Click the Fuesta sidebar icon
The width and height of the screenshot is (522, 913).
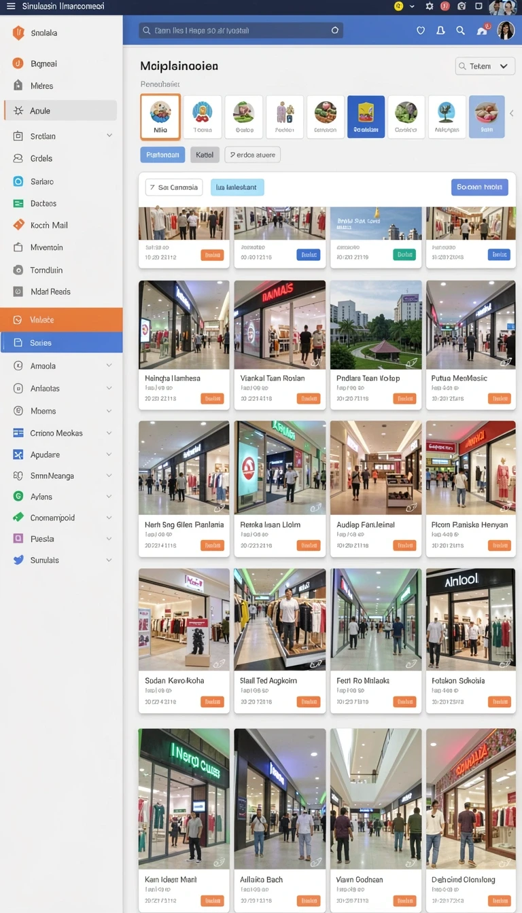point(18,539)
